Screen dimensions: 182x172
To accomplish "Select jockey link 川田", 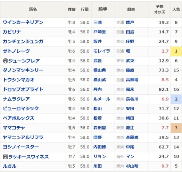I will [x=98, y=166].
